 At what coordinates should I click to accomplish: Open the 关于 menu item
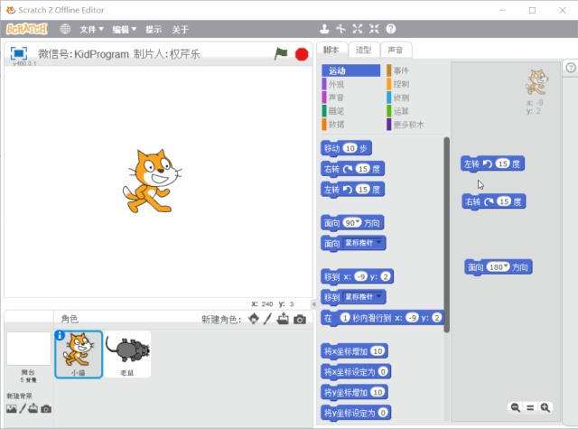coord(181,29)
